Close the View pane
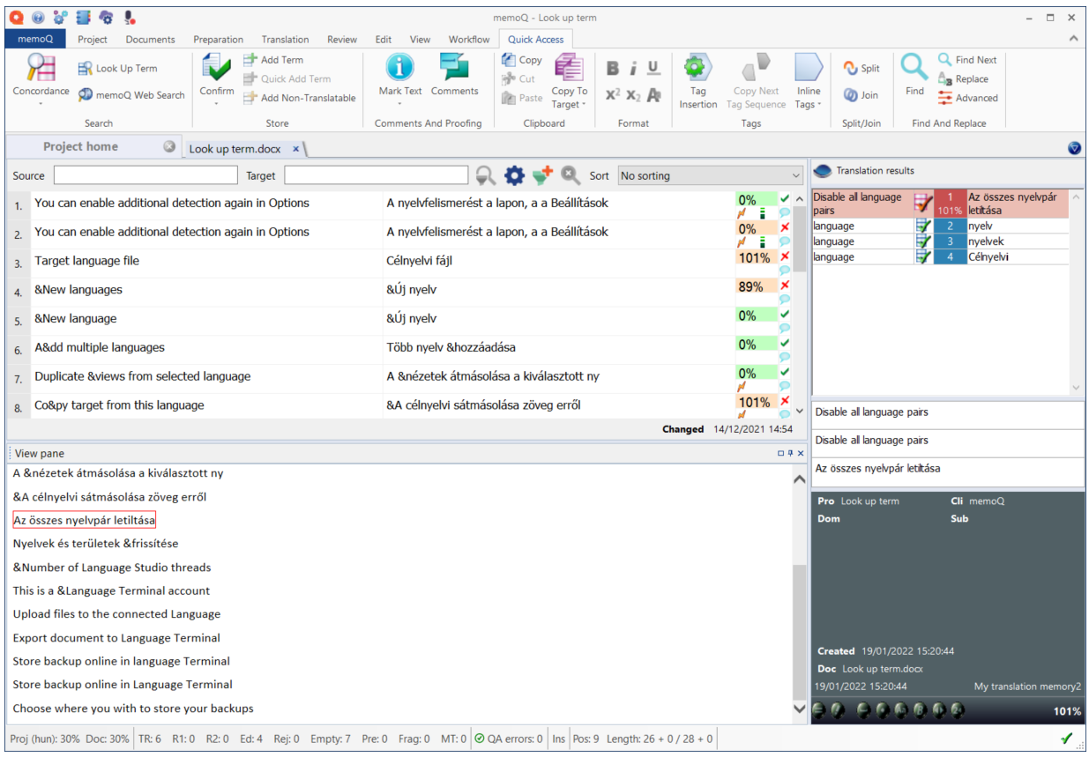Viewport: 1089px width, 757px height. click(x=801, y=453)
